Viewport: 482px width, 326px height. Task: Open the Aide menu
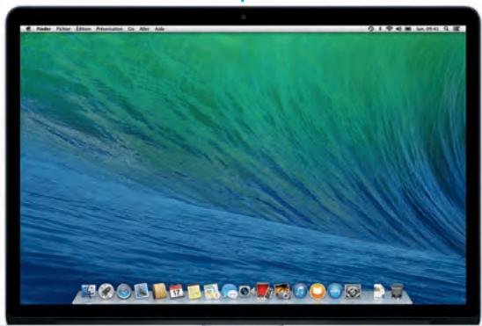pyautogui.click(x=159, y=29)
